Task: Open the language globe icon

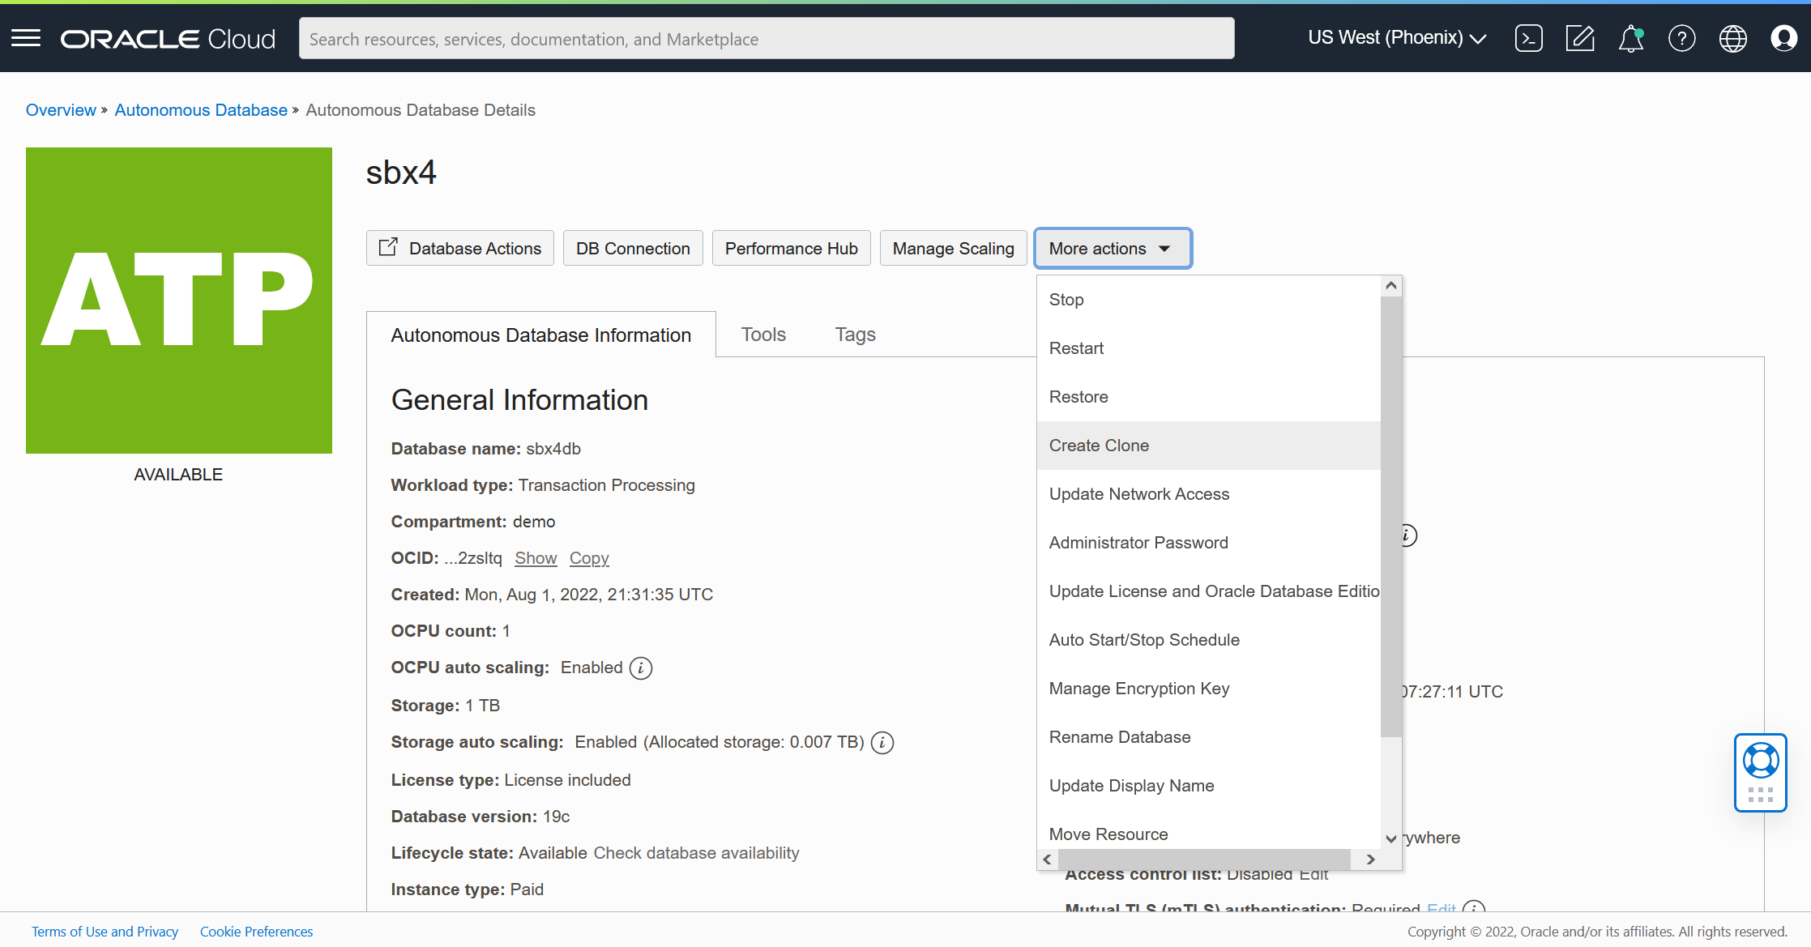Action: [x=1732, y=38]
